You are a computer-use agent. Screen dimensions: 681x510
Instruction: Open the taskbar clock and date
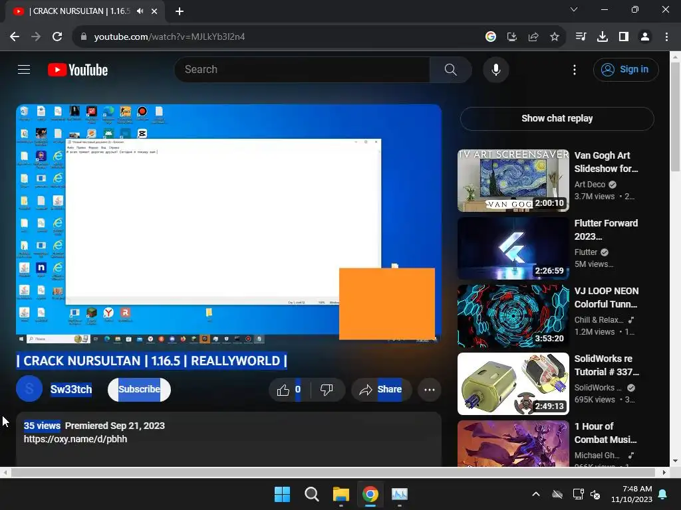click(632, 494)
